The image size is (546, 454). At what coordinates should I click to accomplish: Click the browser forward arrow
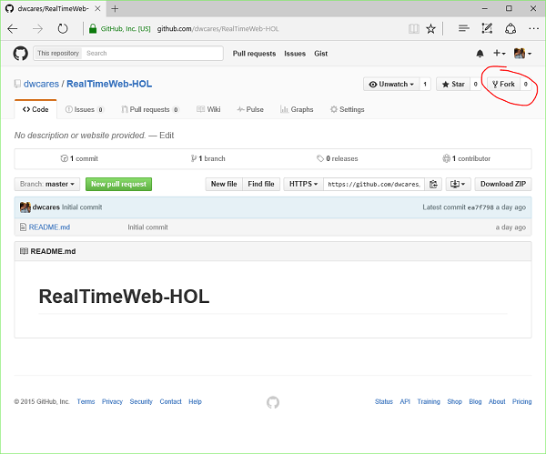point(37,28)
